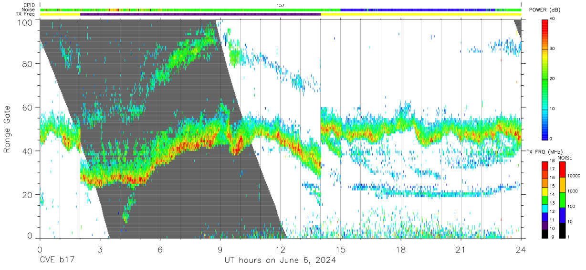Click the blue segment of Noise bar
586x270 pixels.
pos(418,10)
